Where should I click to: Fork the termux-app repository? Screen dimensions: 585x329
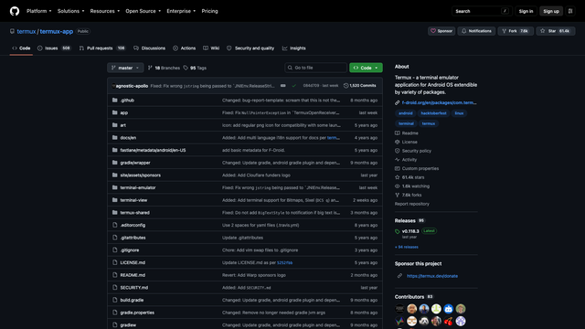[x=516, y=31]
